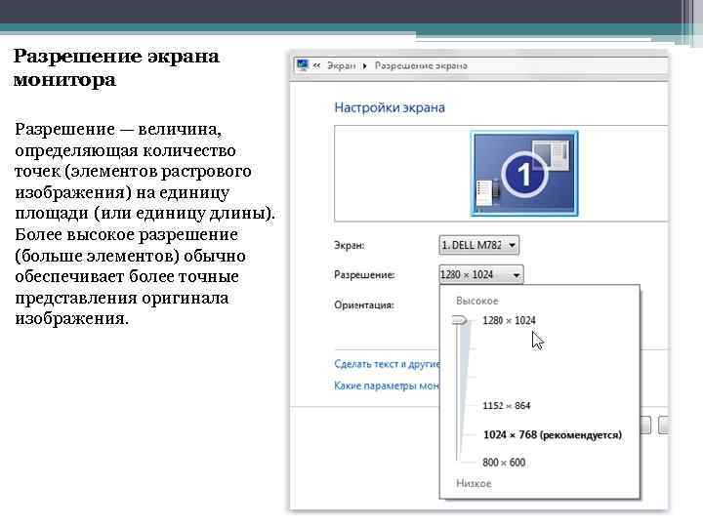Open the 1. DELL M782 screen dropdown
Screen dimensions: 703x527
478,245
